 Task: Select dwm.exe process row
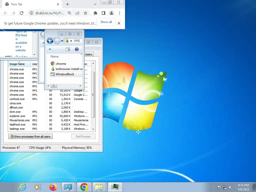click(49, 112)
